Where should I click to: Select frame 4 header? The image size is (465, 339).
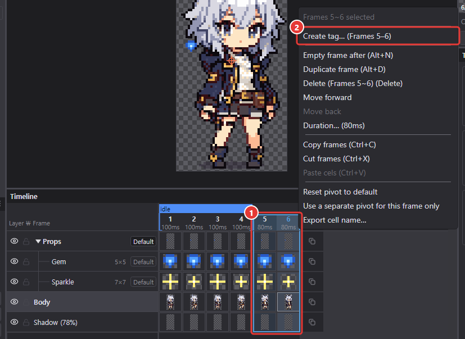241,223
